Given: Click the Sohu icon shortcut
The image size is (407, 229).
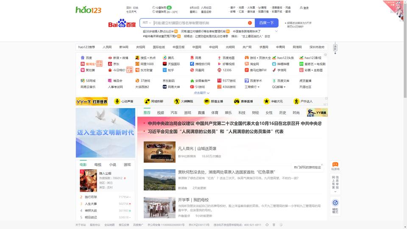Looking at the screenshot, I should [137, 58].
